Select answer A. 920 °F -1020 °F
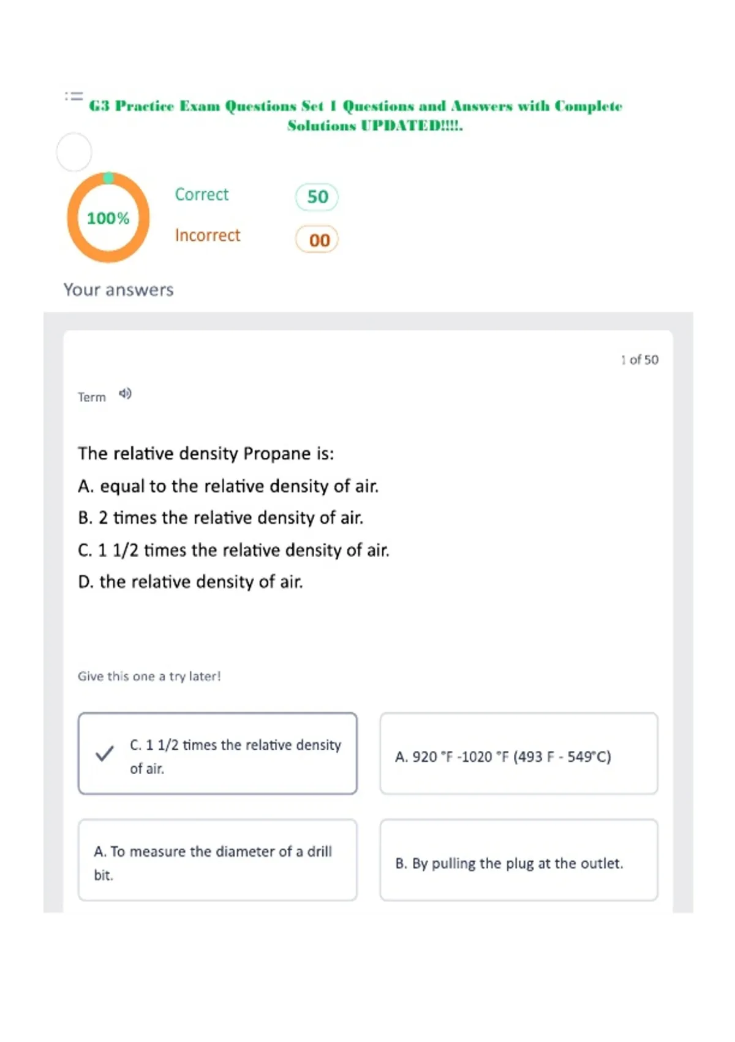Image resolution: width=735 pixels, height=1042 pixels. pyautogui.click(x=519, y=753)
